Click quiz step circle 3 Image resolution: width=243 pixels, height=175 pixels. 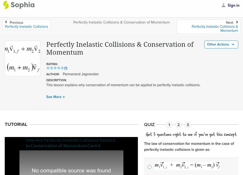pyautogui.click(x=187, y=125)
